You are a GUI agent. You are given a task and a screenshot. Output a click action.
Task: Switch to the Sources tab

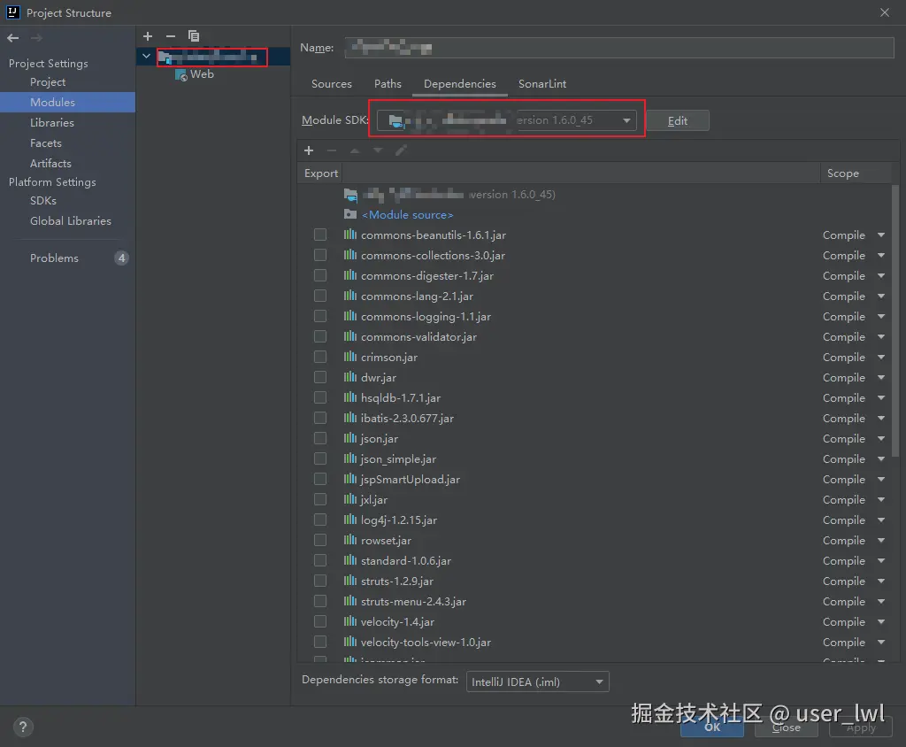(x=332, y=84)
